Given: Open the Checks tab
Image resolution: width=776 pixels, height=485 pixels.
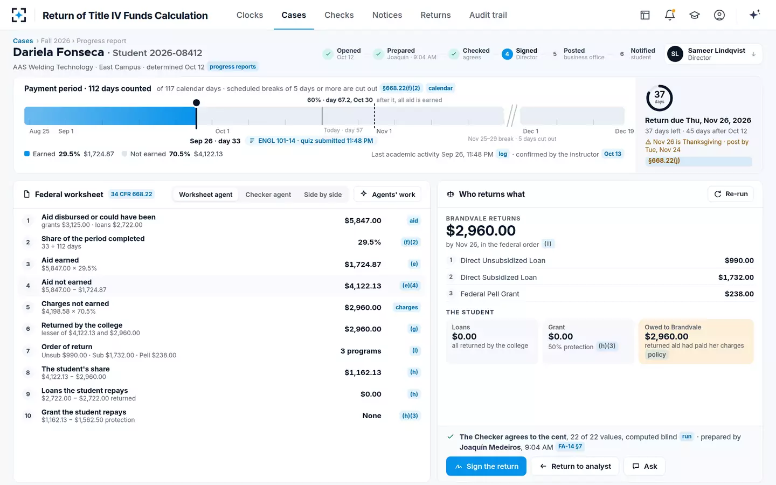Looking at the screenshot, I should click(339, 15).
